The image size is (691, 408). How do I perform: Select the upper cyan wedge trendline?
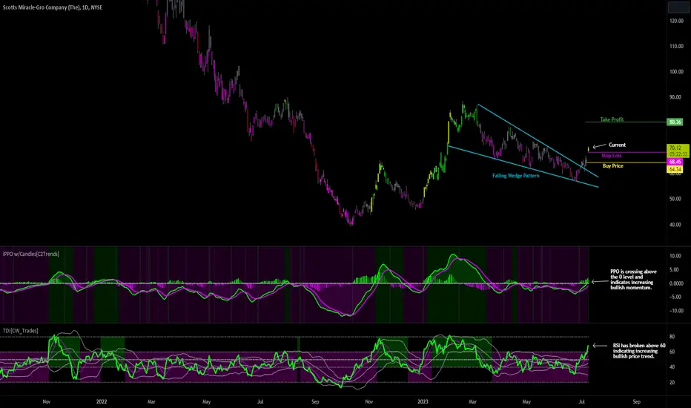[x=538, y=141]
